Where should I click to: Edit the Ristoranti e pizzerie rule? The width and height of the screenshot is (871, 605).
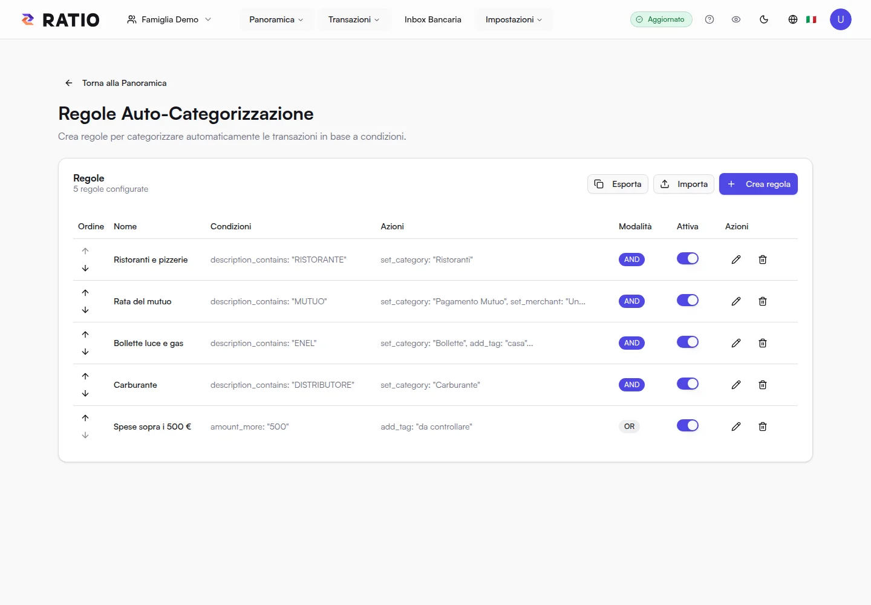tap(736, 260)
